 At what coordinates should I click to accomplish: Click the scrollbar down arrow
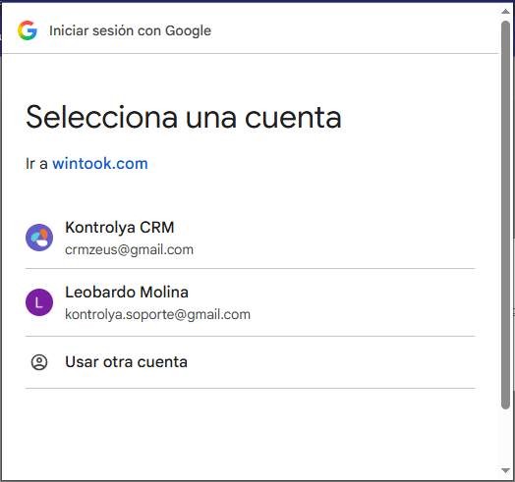point(505,470)
